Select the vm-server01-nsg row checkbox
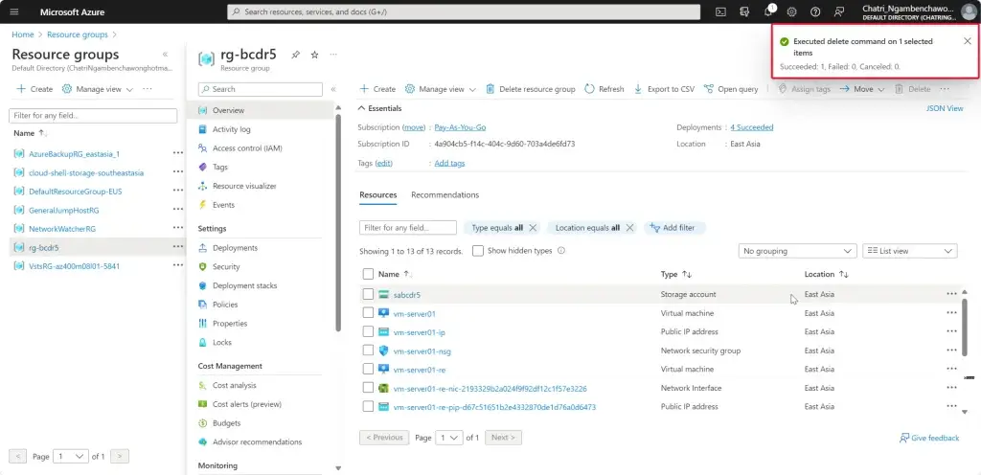The height and width of the screenshot is (475, 981). click(x=368, y=350)
